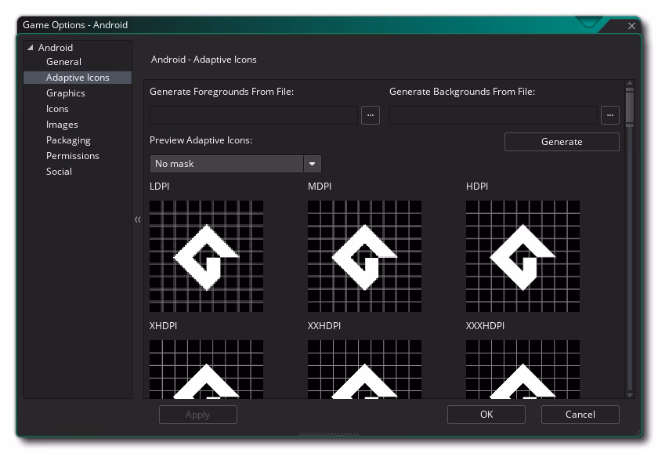Open the General settings page

(x=63, y=62)
